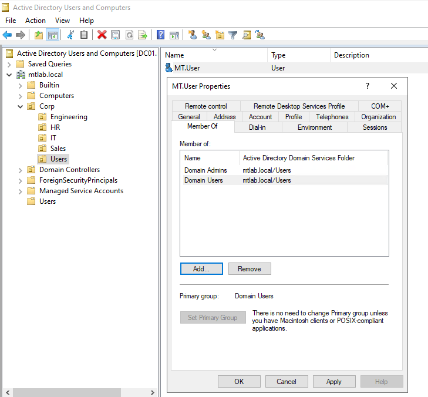Image resolution: width=428 pixels, height=397 pixels.
Task: Select the IT organizational unit
Action: click(x=53, y=138)
